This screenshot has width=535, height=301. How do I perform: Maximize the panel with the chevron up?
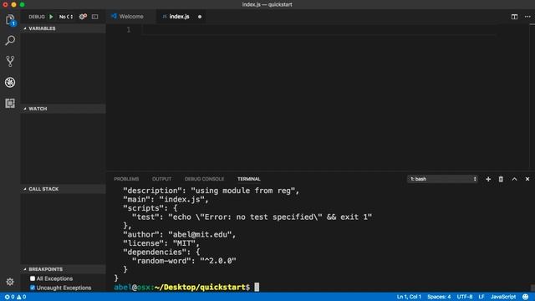(x=514, y=179)
